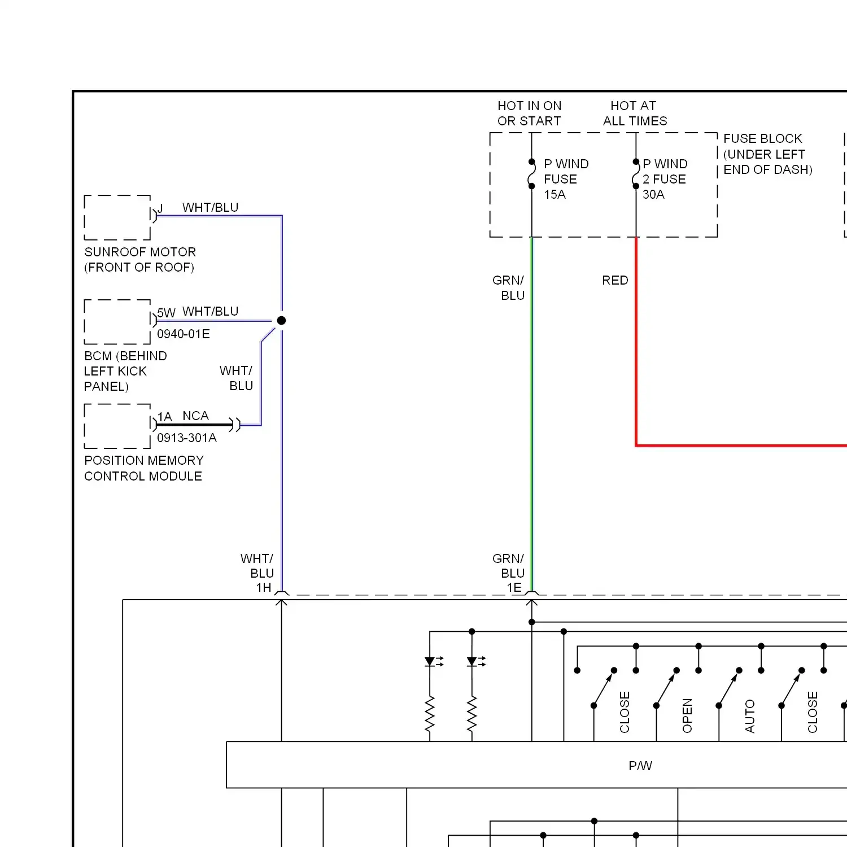
Task: Select connector code "0940-01E"
Action: [x=184, y=334]
